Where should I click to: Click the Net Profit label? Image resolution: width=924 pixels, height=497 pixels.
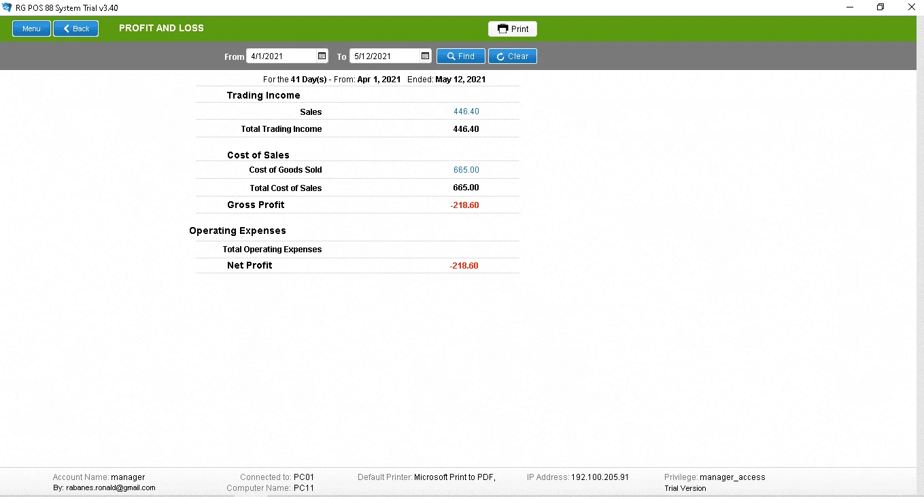(250, 265)
